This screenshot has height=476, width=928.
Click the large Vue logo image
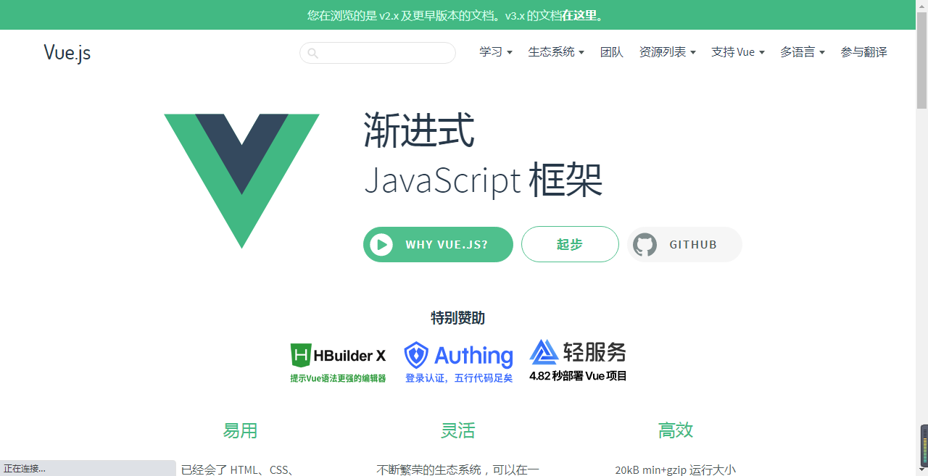(241, 181)
